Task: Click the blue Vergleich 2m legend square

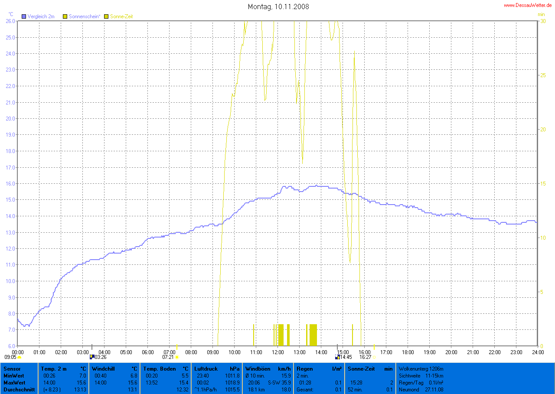Action: click(24, 16)
